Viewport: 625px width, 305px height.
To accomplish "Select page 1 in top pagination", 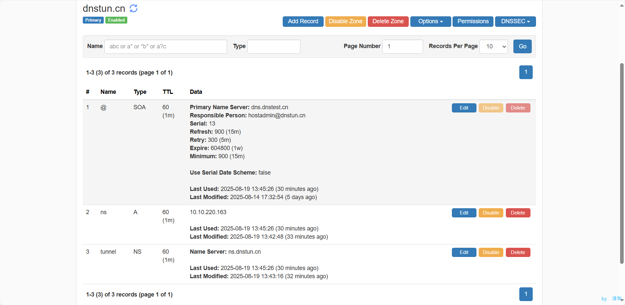I will point(526,72).
